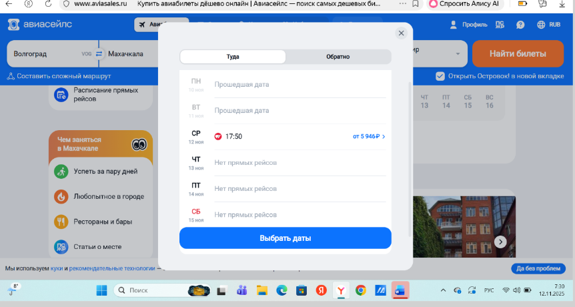The width and height of the screenshot is (575, 307).
Task: Toggle Открыть Островок в новой вкладке checkbox
Action: 440,76
